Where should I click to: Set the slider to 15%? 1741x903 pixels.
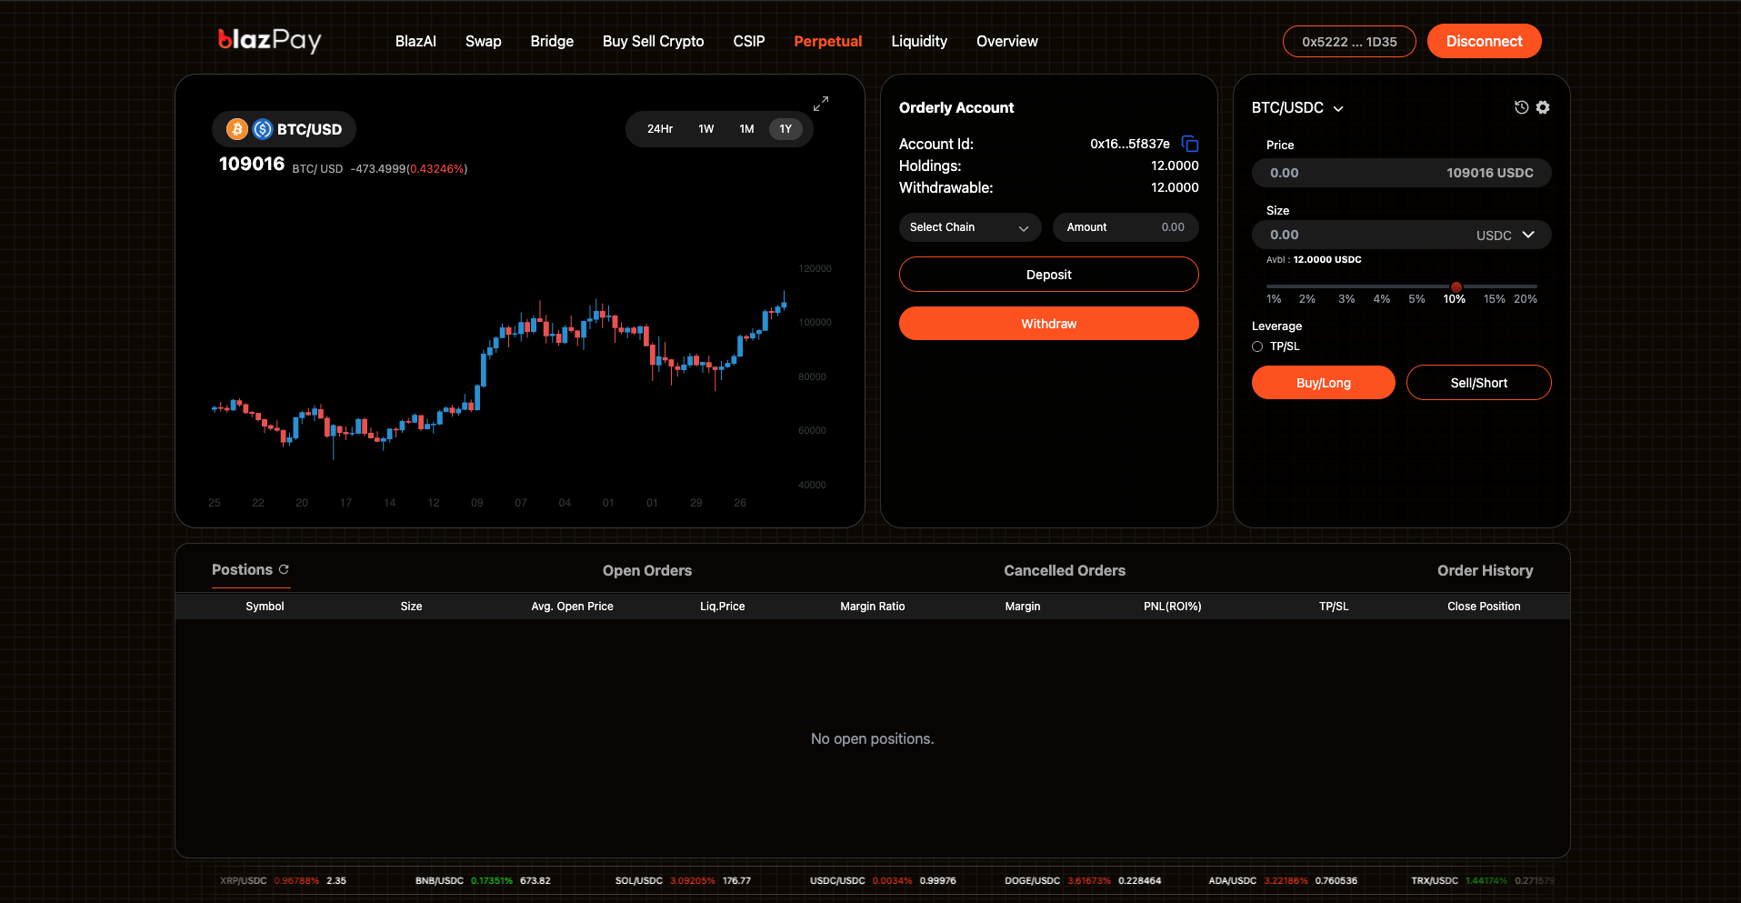1494,299
